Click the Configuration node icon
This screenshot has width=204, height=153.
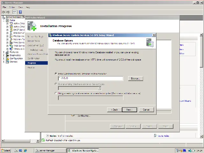7,59
